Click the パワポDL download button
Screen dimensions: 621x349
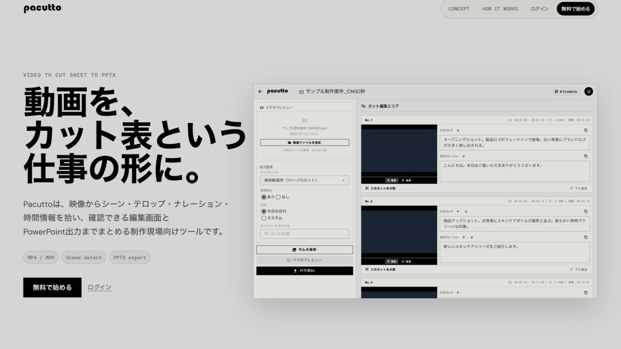[305, 270]
